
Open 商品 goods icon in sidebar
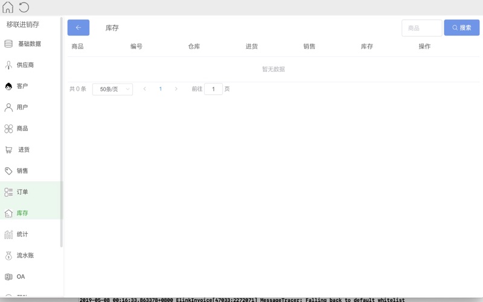pos(8,129)
